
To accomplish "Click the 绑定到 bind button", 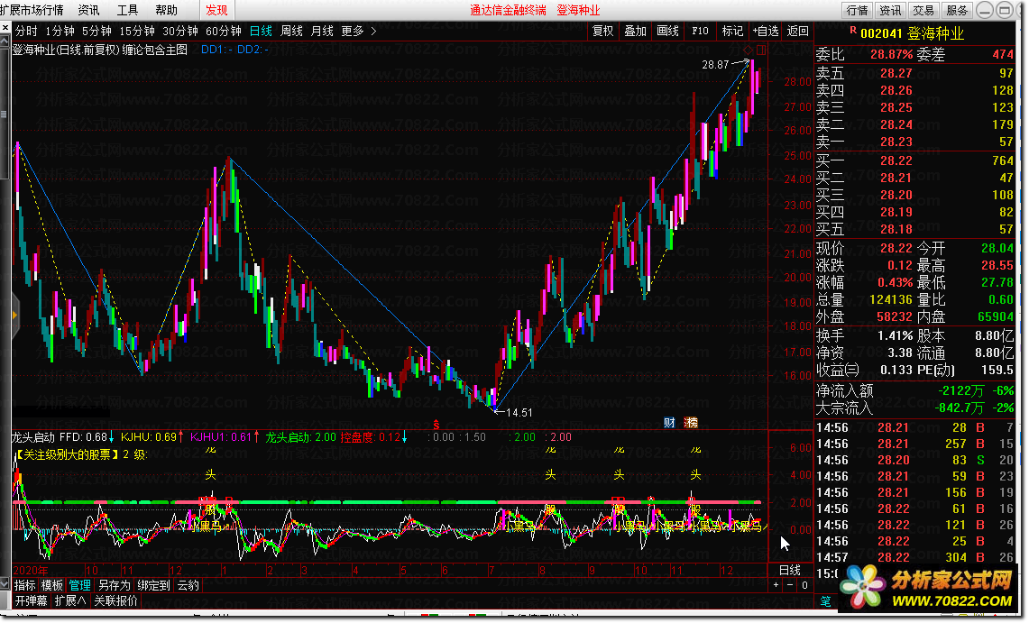I will tap(153, 585).
